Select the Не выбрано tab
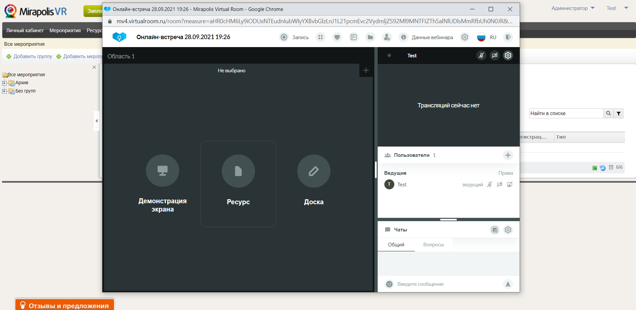Image resolution: width=636 pixels, height=310 pixels. click(x=232, y=70)
